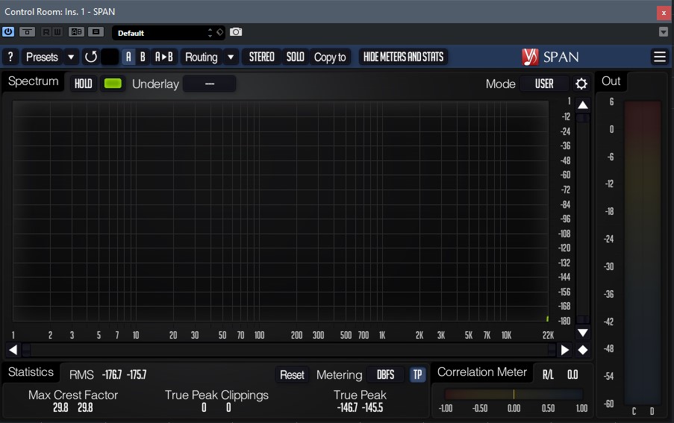Click the vertical range up arrow
Screen dimensions: 674x423
click(x=583, y=104)
